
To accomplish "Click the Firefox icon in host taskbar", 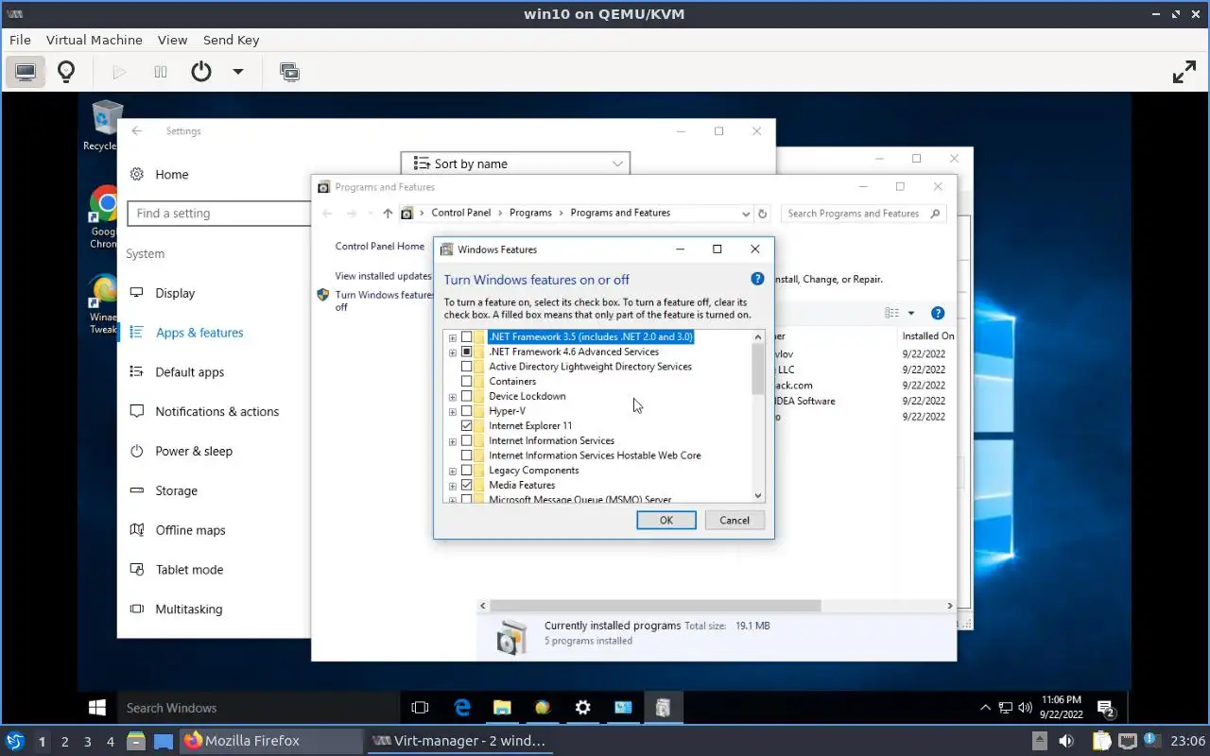I will click(193, 741).
